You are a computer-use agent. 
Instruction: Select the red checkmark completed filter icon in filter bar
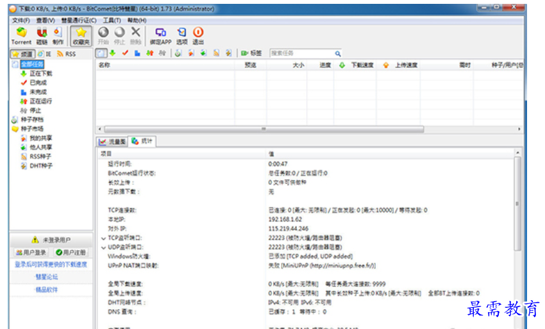(125, 53)
